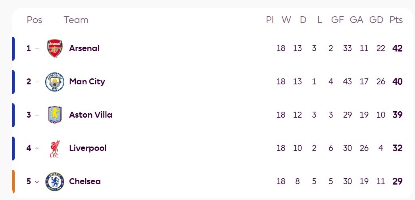Click Man City's 43 goals-for value

(x=347, y=82)
